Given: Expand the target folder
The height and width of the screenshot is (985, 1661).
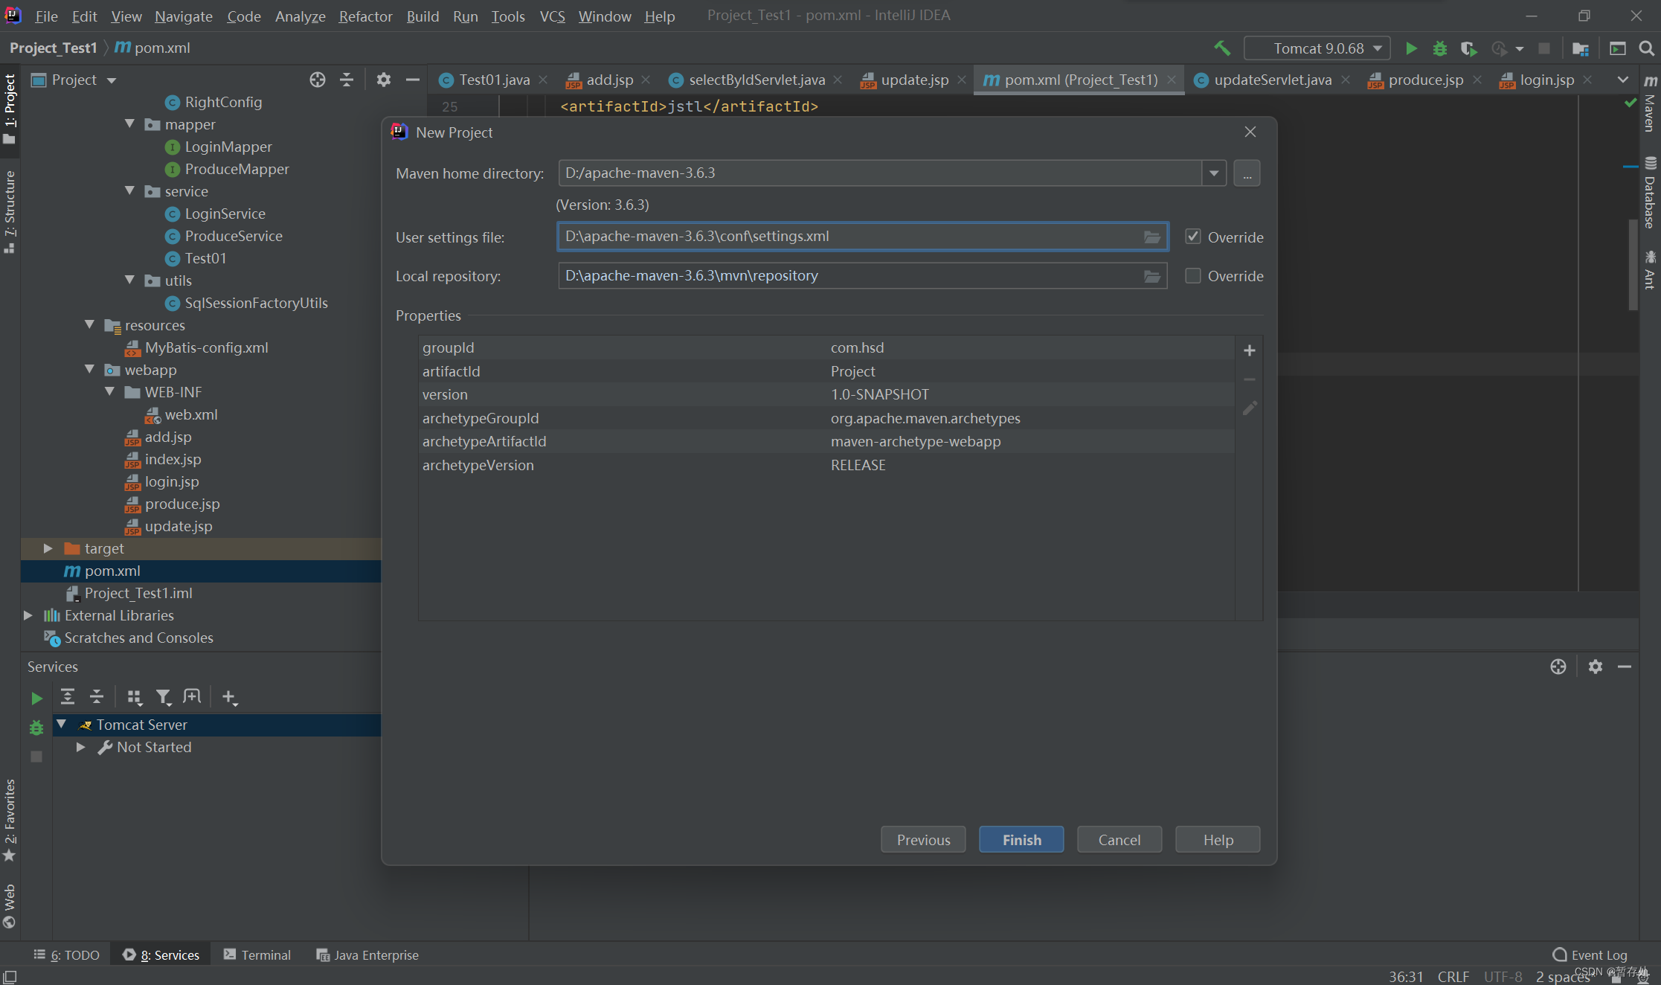Looking at the screenshot, I should (48, 548).
